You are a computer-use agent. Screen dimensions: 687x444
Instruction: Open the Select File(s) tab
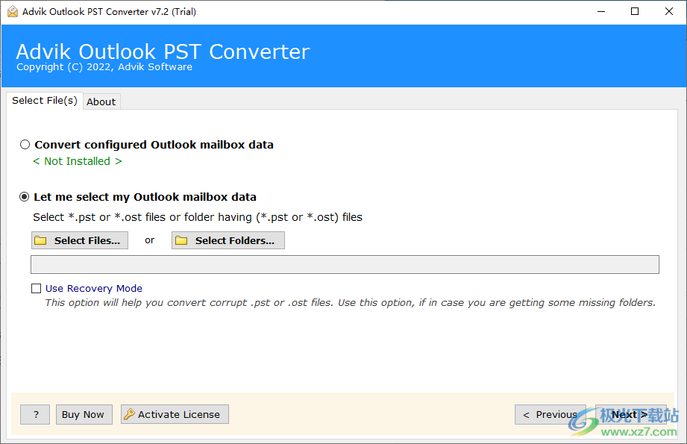point(45,101)
